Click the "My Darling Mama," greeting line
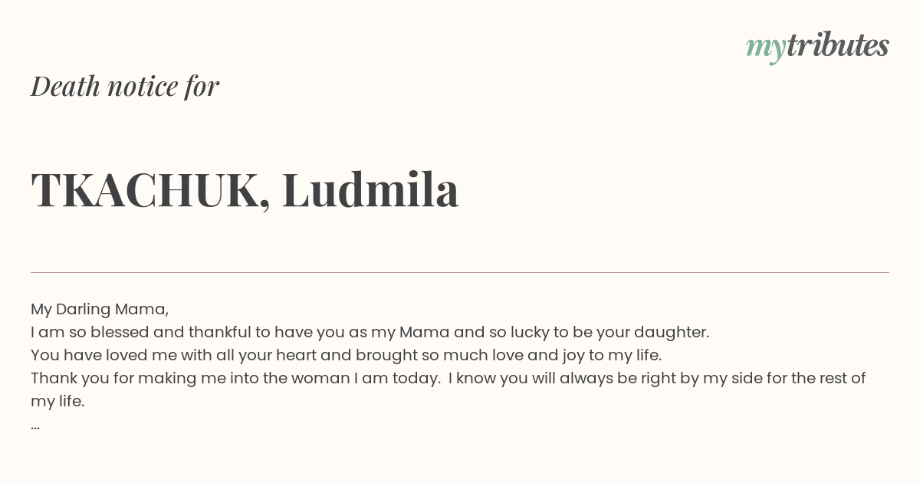The height and width of the screenshot is (483, 920). pos(100,310)
